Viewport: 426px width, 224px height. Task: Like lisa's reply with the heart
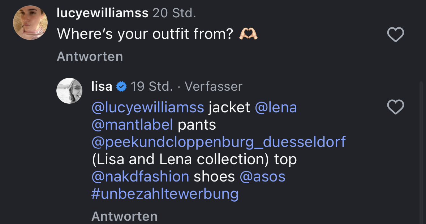click(395, 107)
